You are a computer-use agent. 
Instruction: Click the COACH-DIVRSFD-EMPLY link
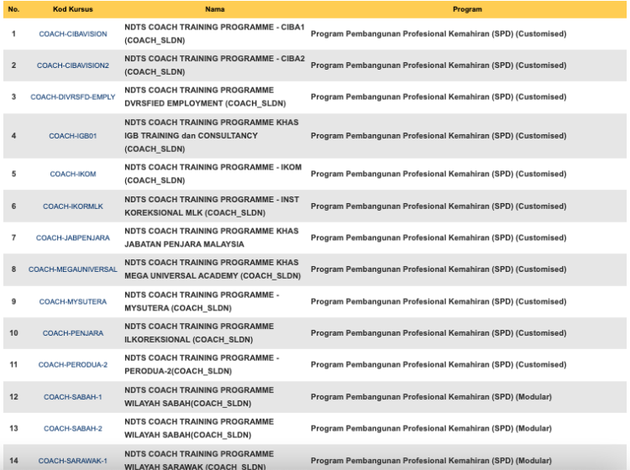click(x=73, y=97)
